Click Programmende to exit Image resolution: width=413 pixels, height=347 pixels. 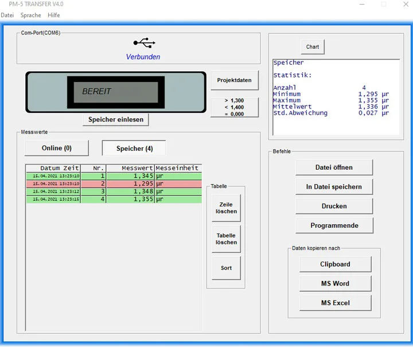tap(334, 225)
